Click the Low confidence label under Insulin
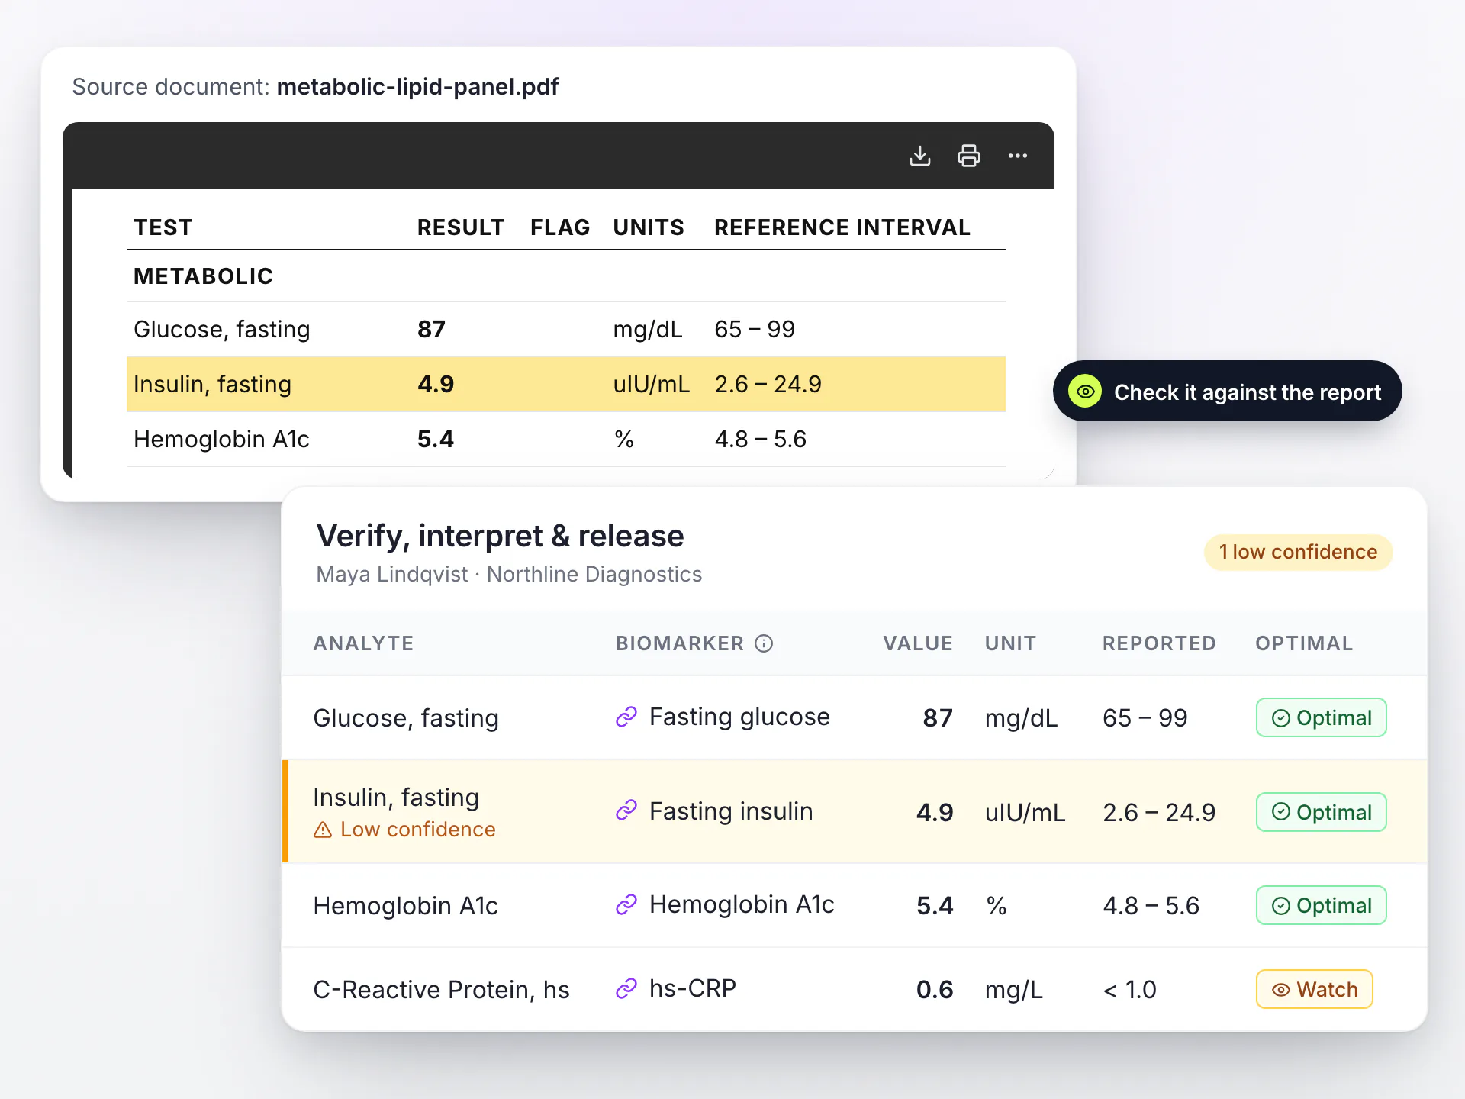This screenshot has width=1465, height=1099. (x=417, y=830)
